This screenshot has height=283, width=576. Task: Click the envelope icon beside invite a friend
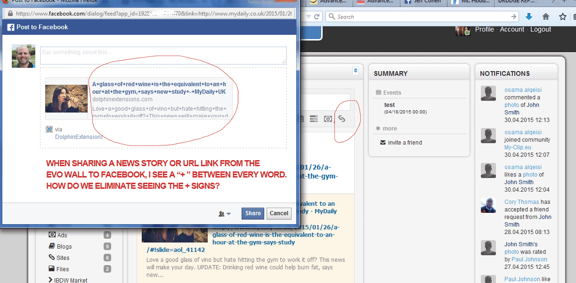[382, 142]
